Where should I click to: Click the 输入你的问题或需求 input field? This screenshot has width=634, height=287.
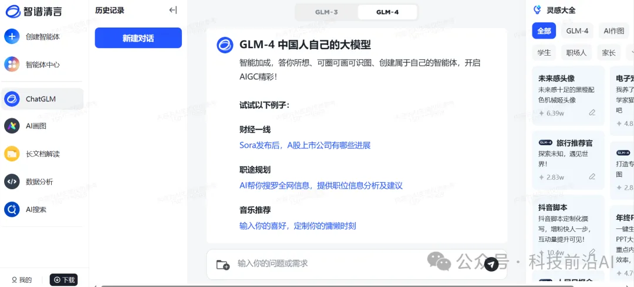coord(357,264)
